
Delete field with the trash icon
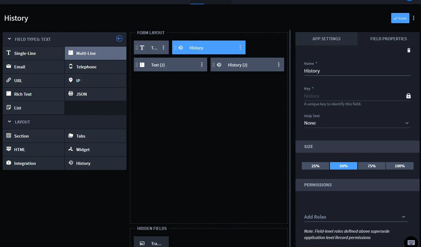pyautogui.click(x=409, y=50)
